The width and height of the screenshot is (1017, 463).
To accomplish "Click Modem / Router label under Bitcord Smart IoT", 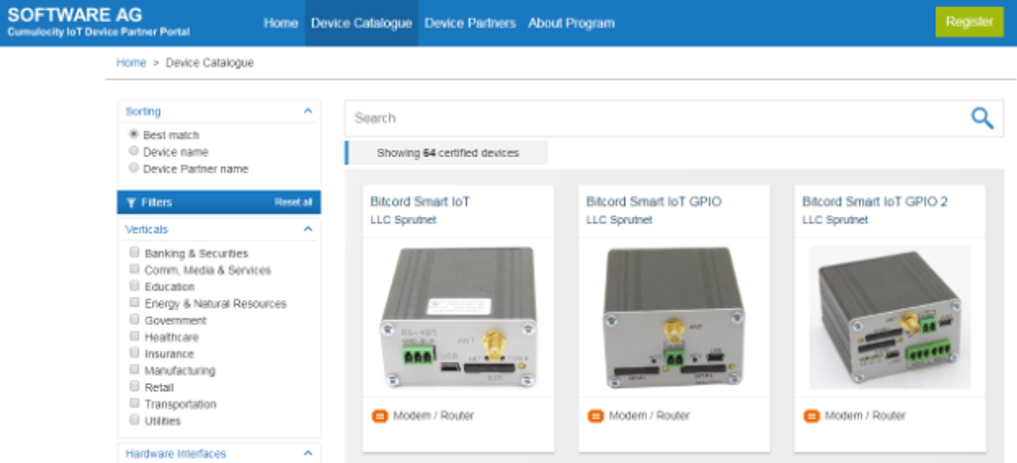I will [x=433, y=416].
